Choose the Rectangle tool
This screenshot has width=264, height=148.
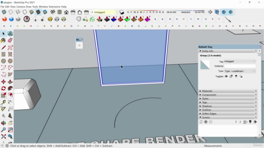click(x=3, y=54)
